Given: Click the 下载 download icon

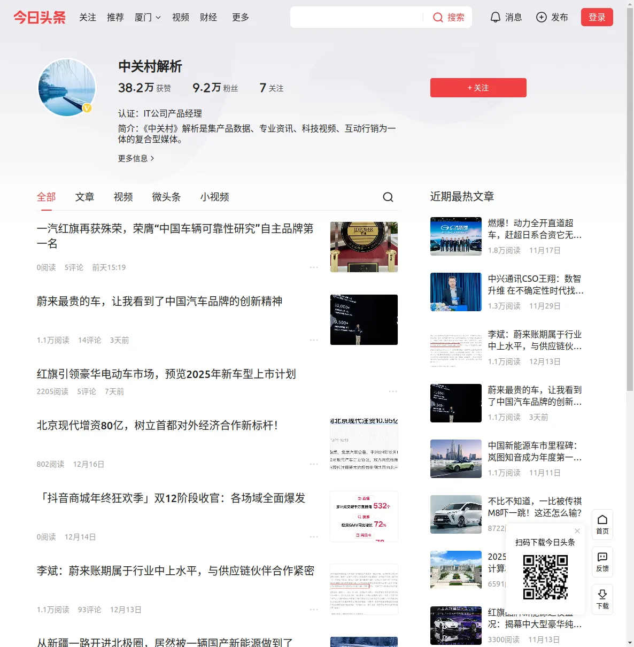Looking at the screenshot, I should [602, 599].
